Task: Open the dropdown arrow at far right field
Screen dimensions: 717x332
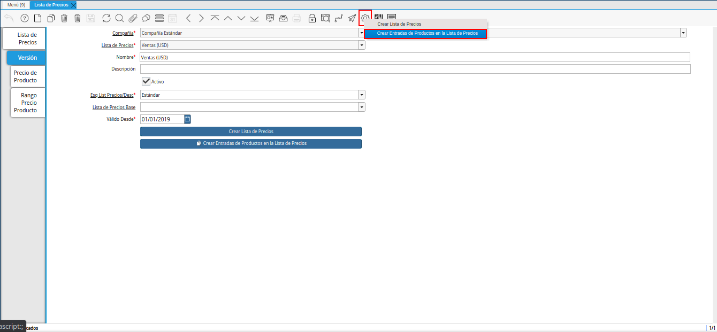Action: click(683, 33)
